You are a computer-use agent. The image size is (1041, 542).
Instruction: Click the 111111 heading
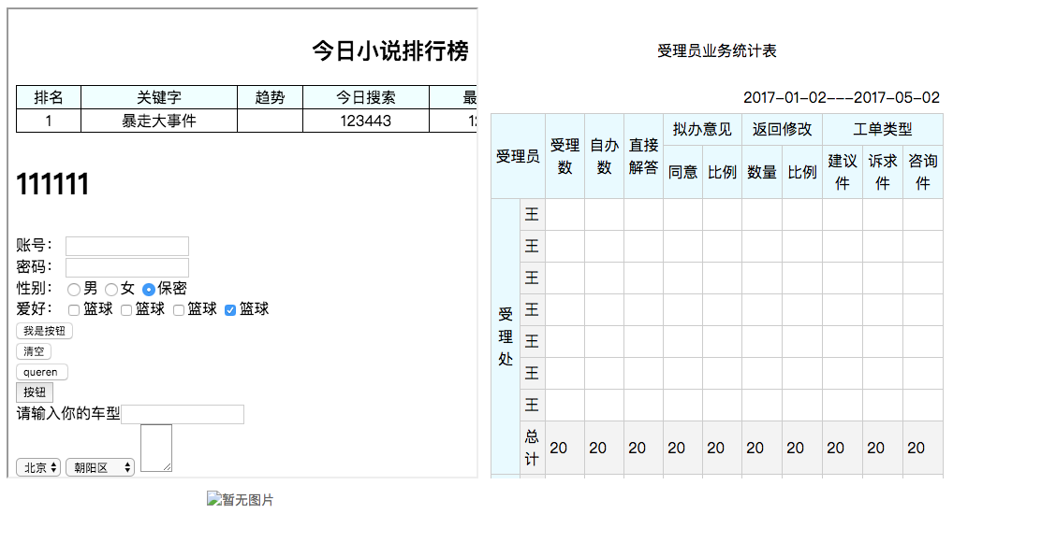click(x=52, y=184)
